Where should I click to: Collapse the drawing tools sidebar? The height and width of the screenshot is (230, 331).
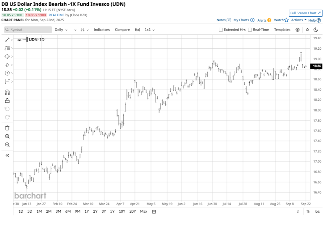tap(7, 156)
